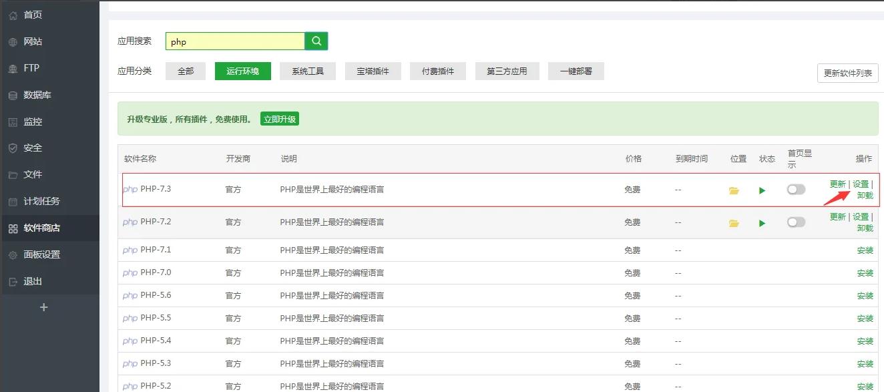This screenshot has height=392, width=884.
Task: Click the 应用搜索 text field
Action: pos(235,41)
